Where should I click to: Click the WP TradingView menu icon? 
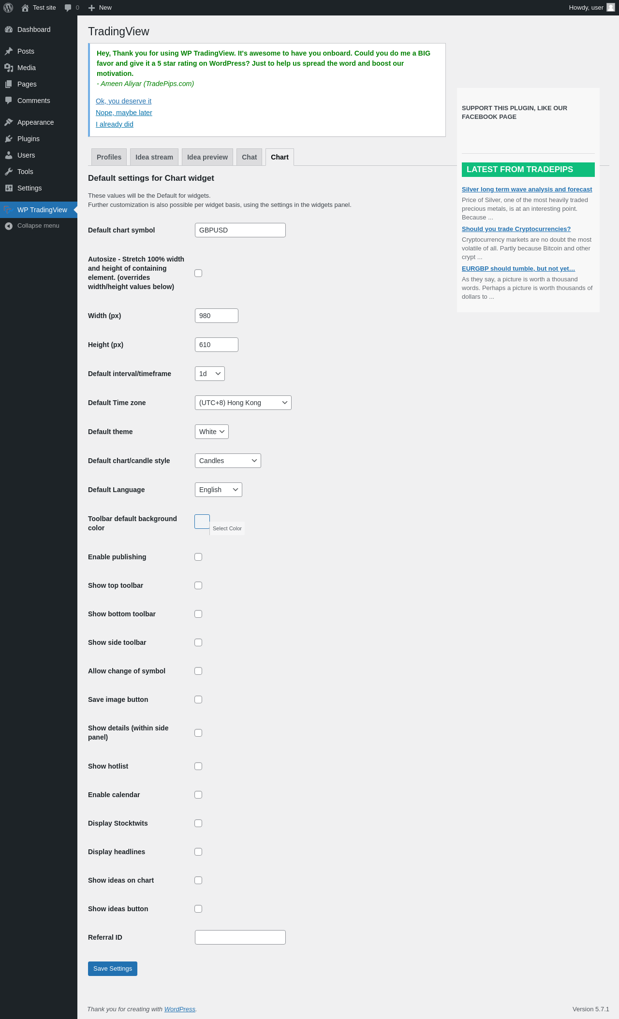coord(8,210)
